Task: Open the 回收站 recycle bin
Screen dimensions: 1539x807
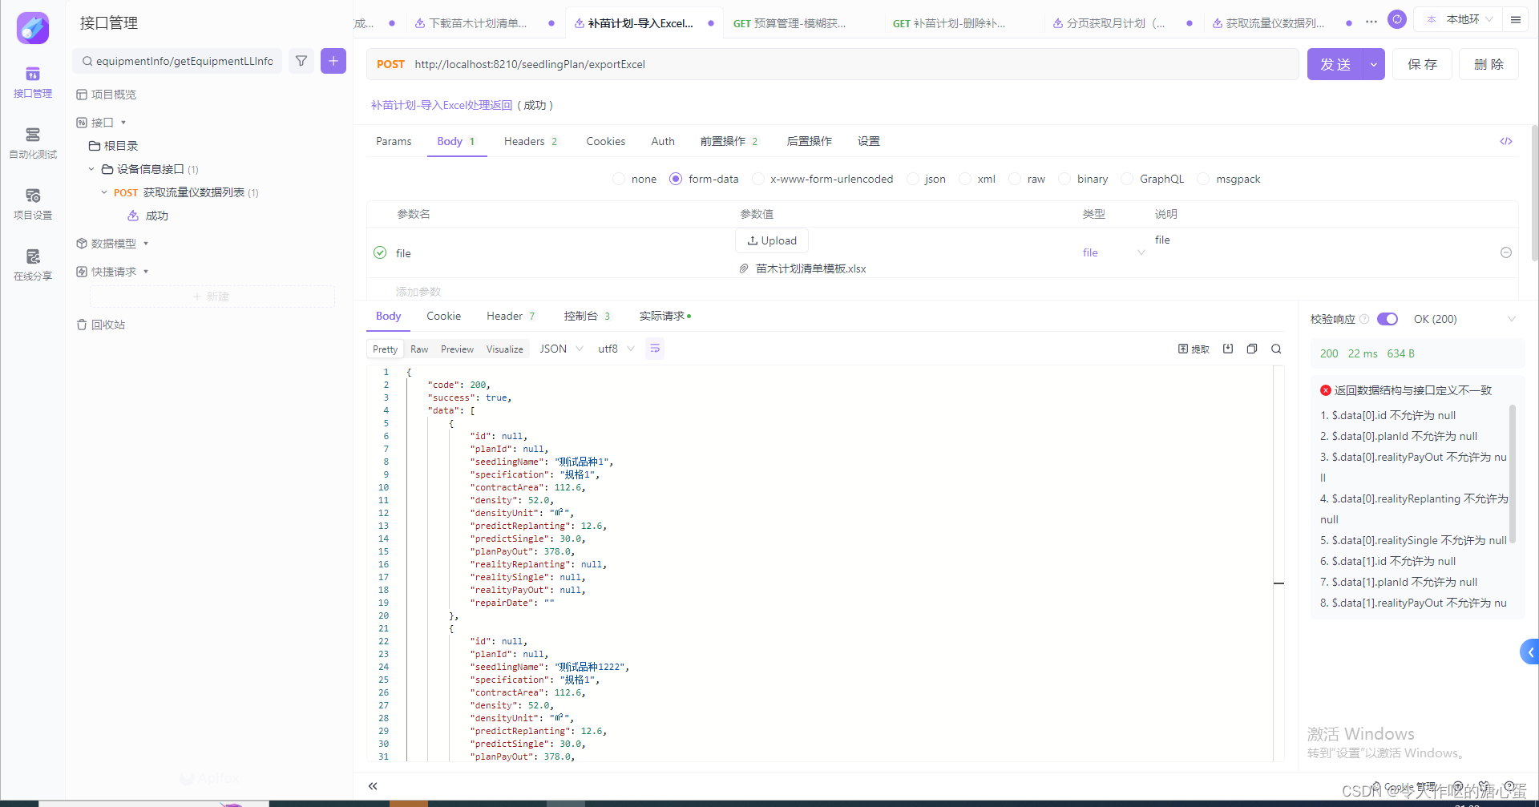Action: pos(101,325)
